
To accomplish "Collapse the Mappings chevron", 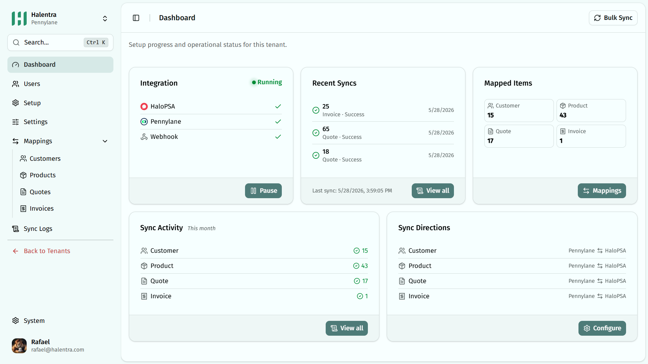I will [x=105, y=141].
